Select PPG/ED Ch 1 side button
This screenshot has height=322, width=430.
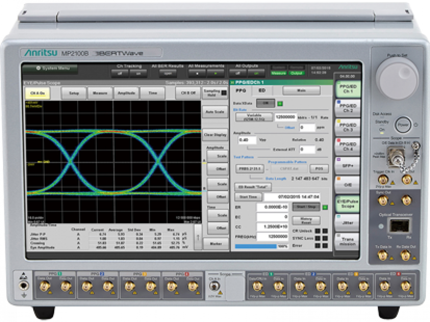[x=347, y=89]
